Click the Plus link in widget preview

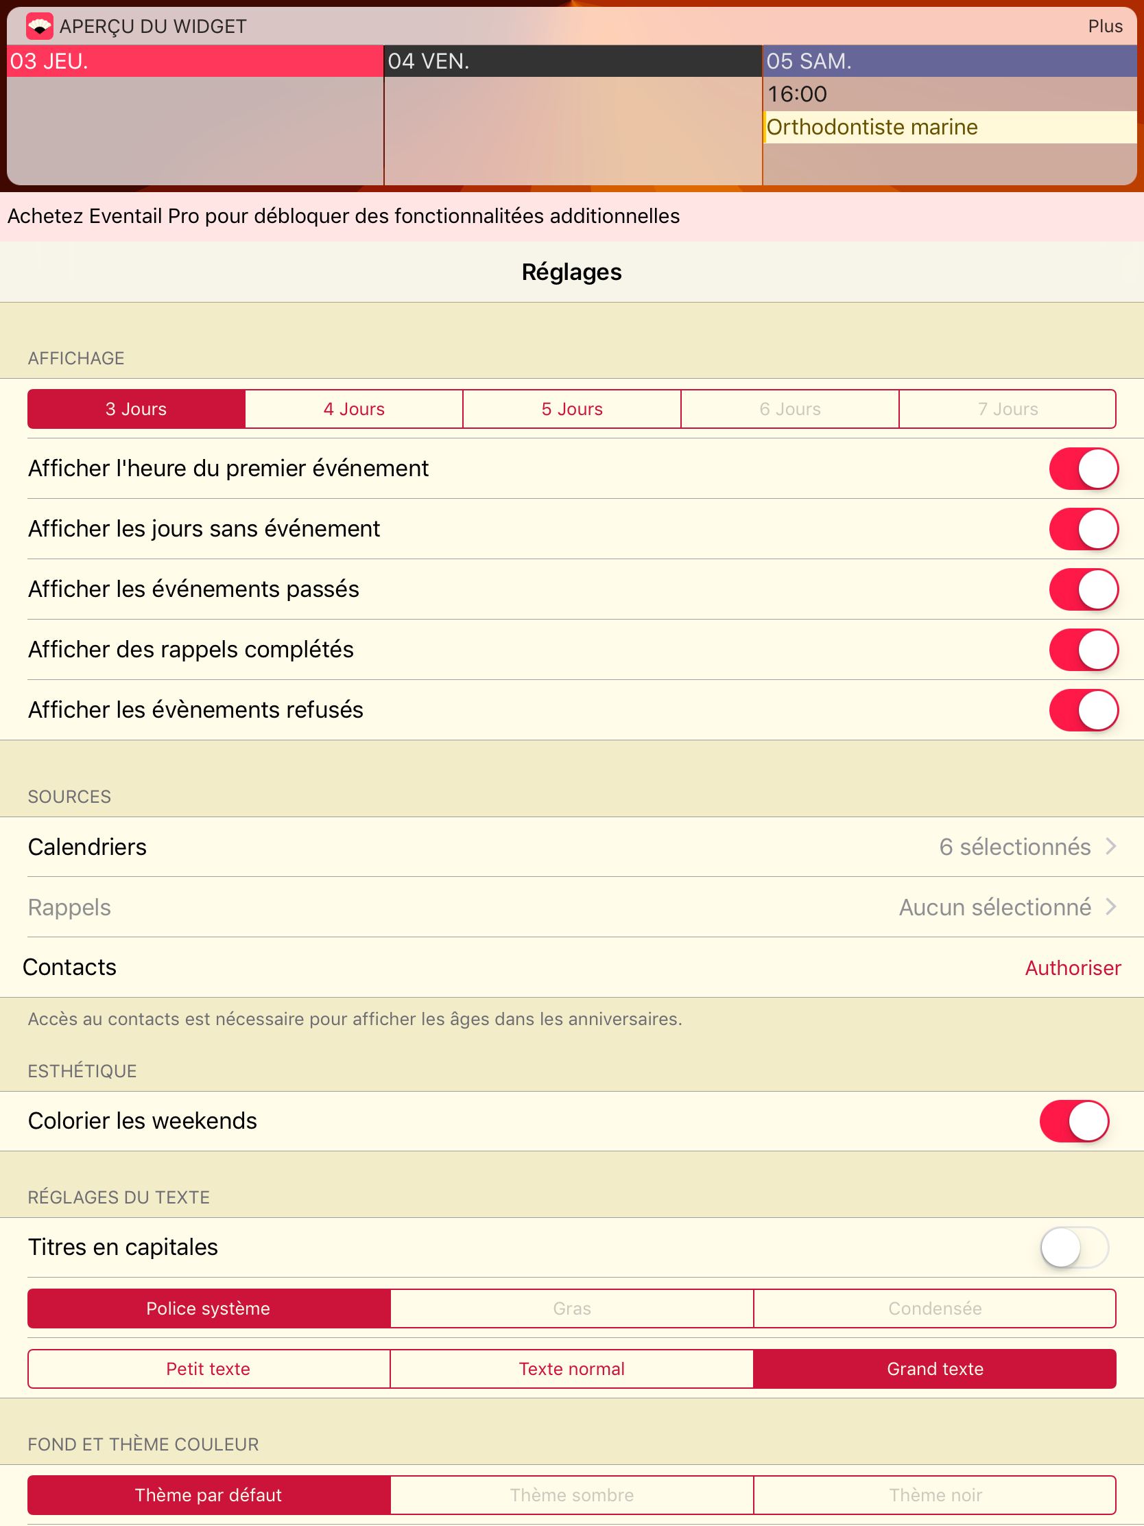click(x=1104, y=26)
